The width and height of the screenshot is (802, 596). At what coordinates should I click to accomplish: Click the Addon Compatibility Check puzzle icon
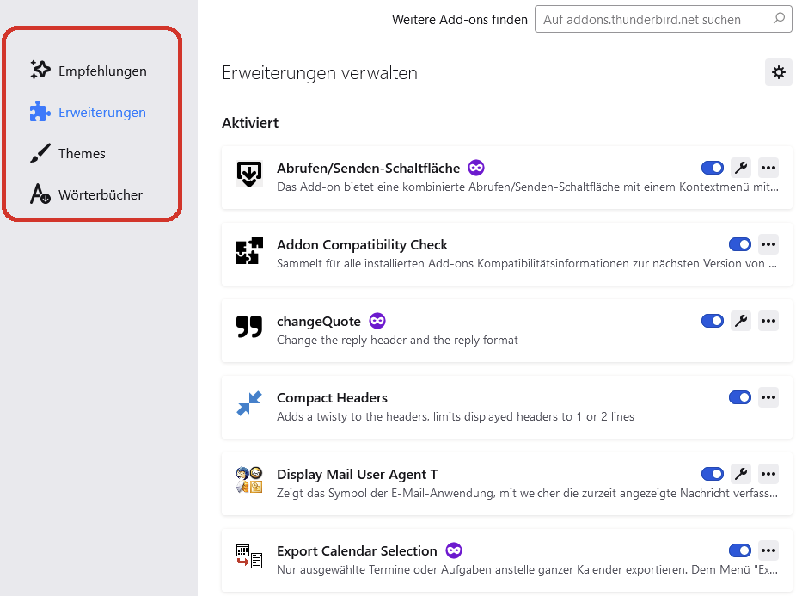pyautogui.click(x=249, y=250)
